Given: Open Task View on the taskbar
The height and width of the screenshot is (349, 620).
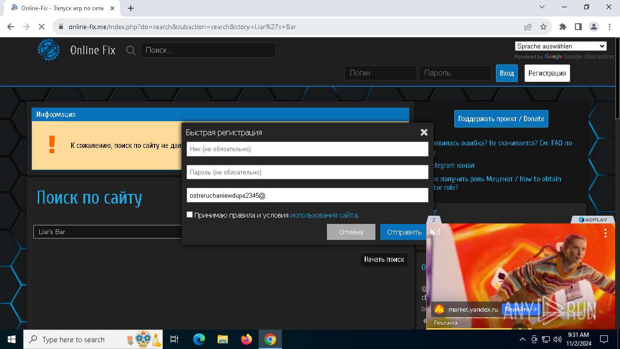Looking at the screenshot, I should point(174,339).
